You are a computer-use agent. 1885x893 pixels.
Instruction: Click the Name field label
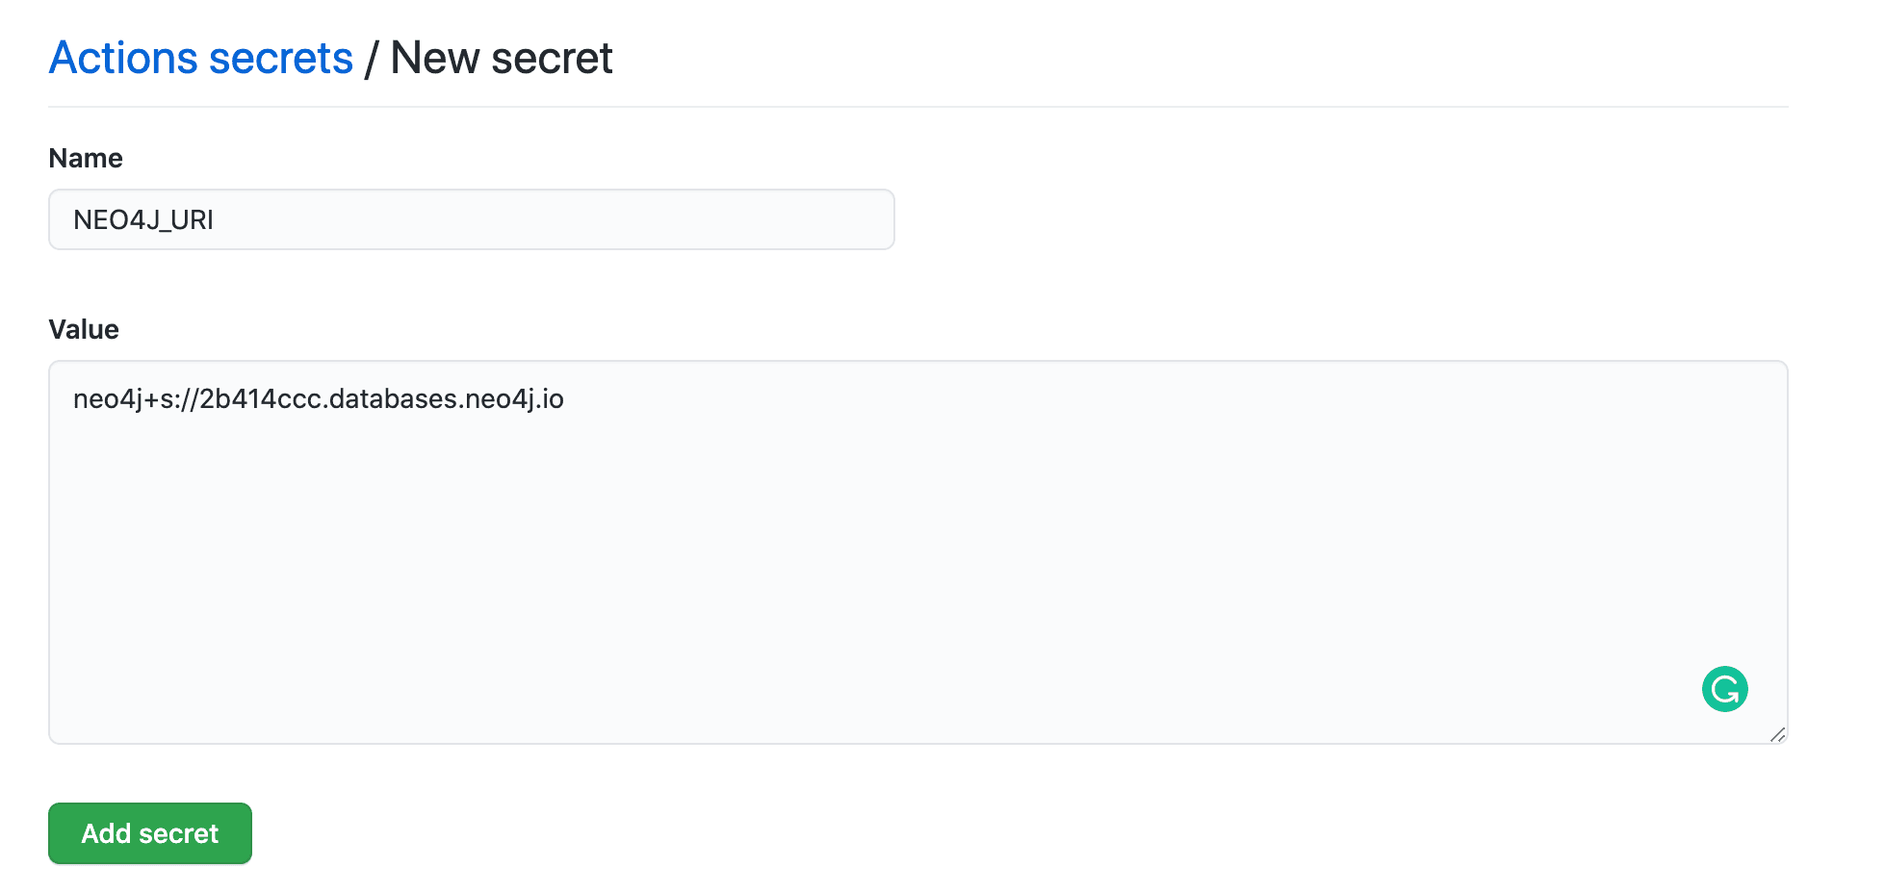pyautogui.click(x=86, y=158)
